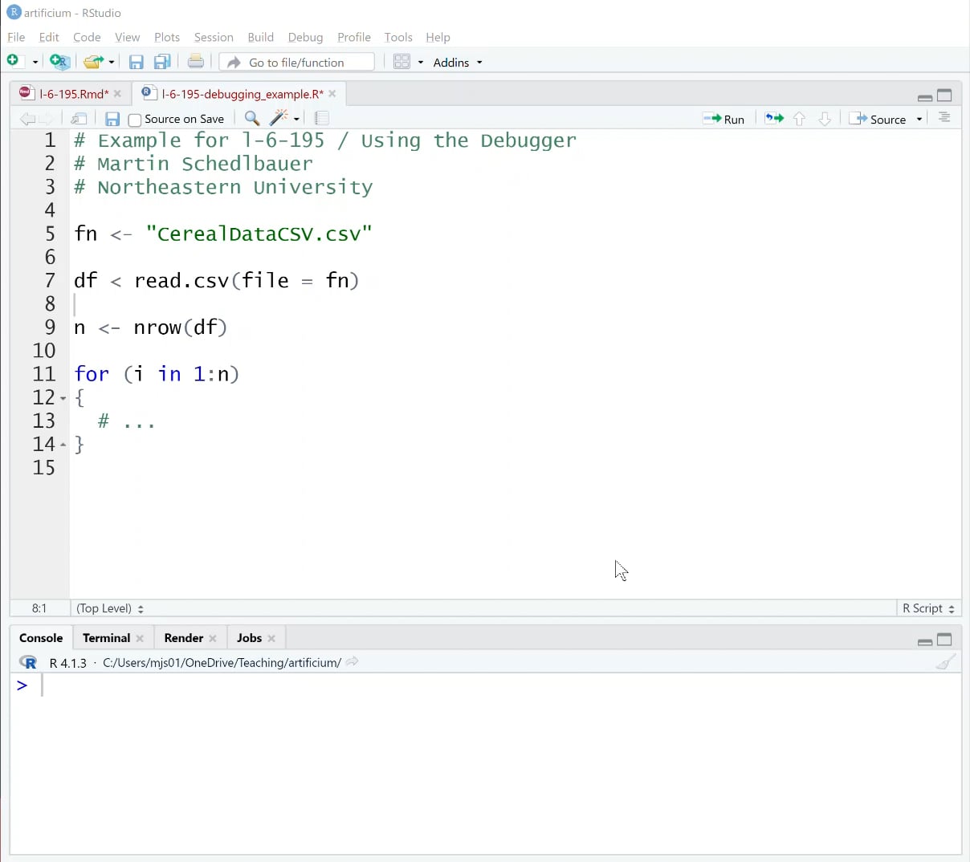Open the Session menu
The height and width of the screenshot is (862, 970).
[x=214, y=37]
